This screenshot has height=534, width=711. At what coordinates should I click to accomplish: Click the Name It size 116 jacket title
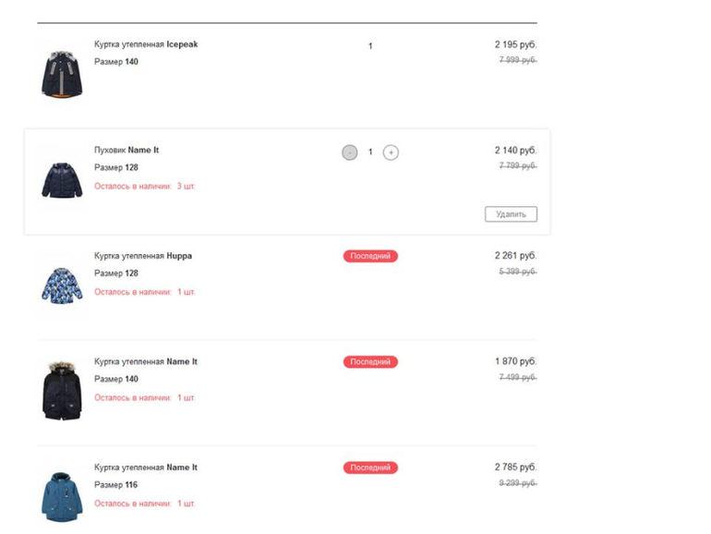tap(146, 467)
